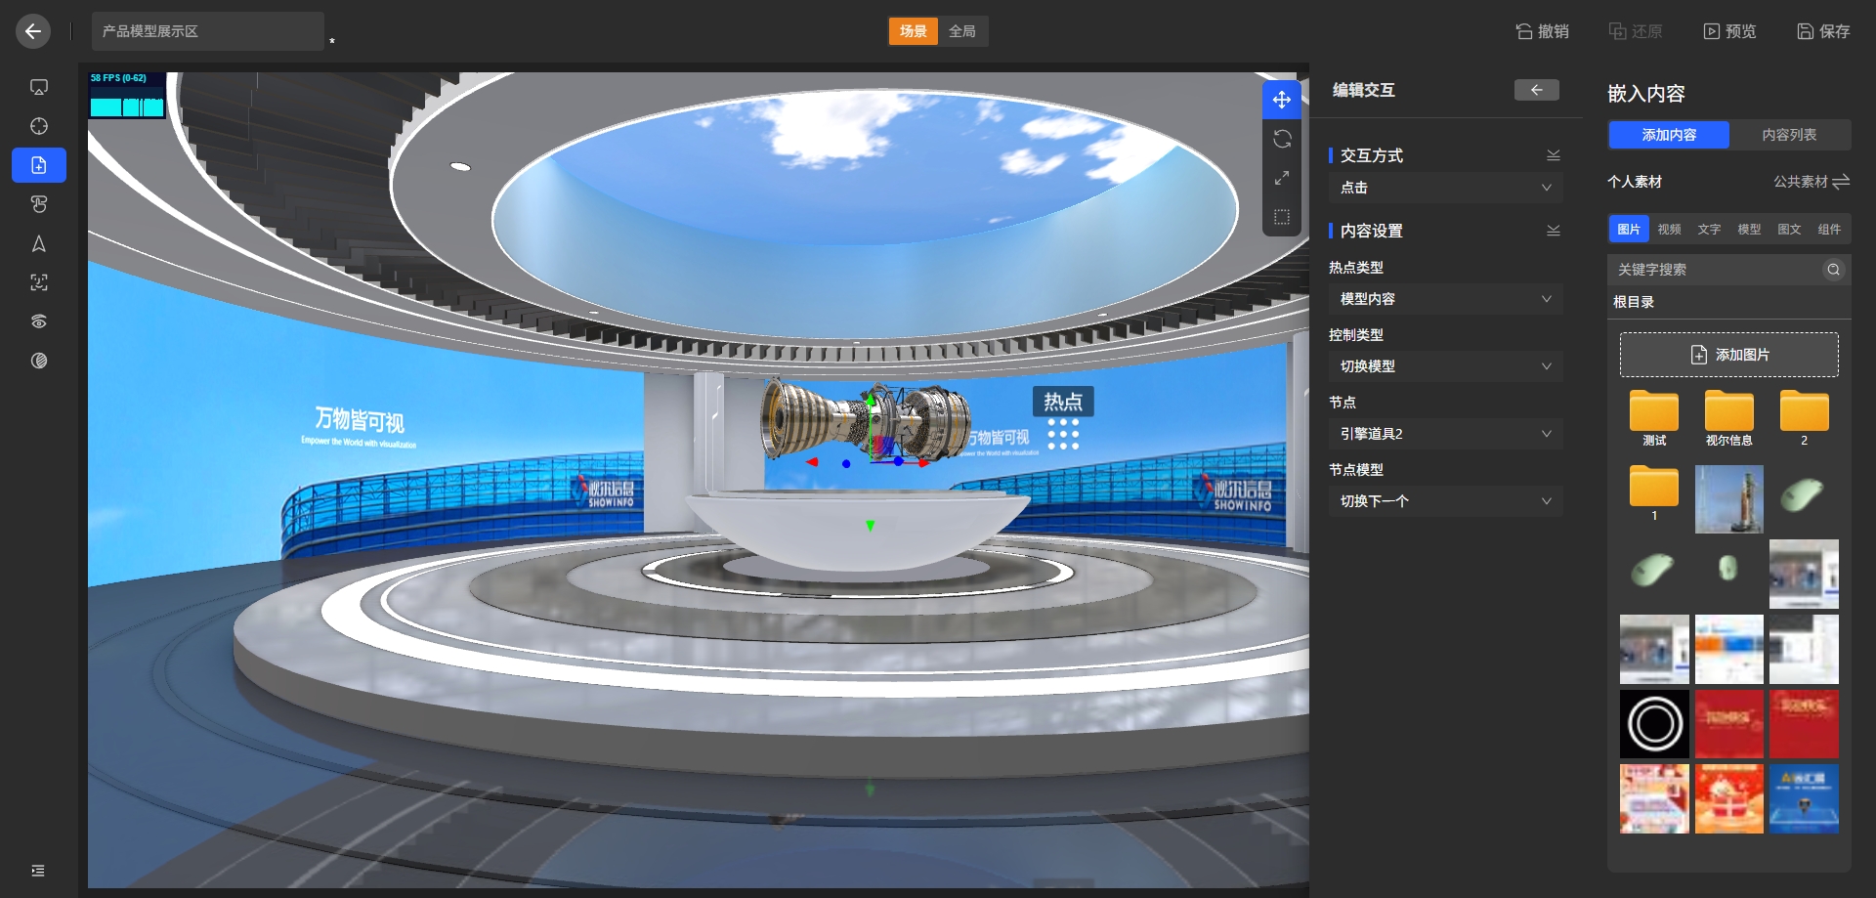Switch to 场景 scene mode
This screenshot has height=898, width=1876.
(x=913, y=31)
